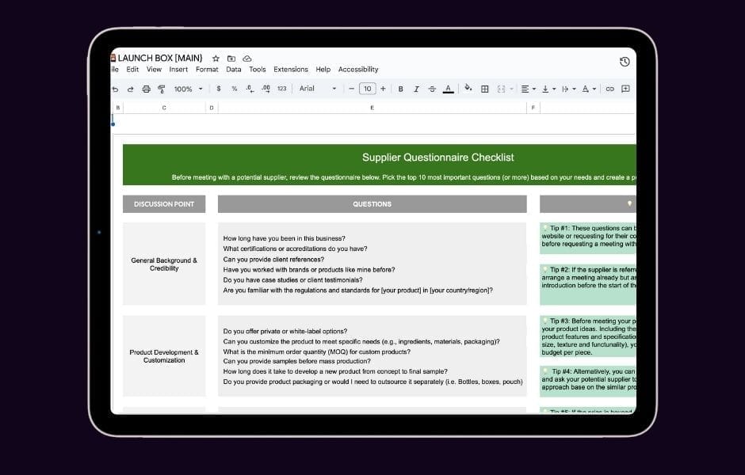Click 'How long have you been in this business?'
745x475 pixels.
284,238
